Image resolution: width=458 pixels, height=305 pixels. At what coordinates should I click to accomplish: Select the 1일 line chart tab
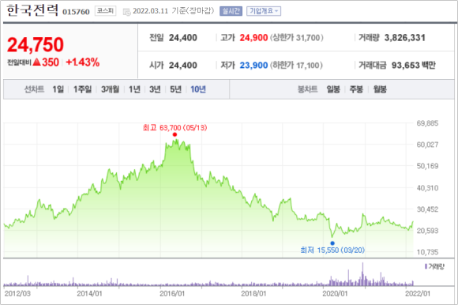pyautogui.click(x=58, y=89)
